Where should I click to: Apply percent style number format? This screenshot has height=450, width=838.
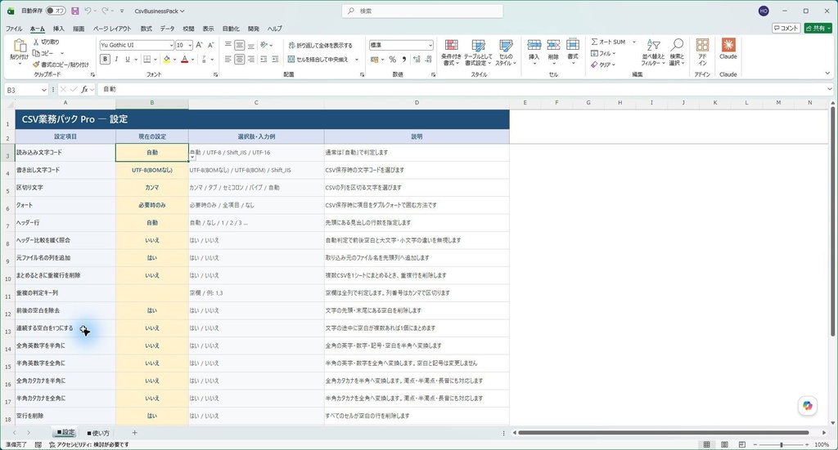pyautogui.click(x=392, y=59)
